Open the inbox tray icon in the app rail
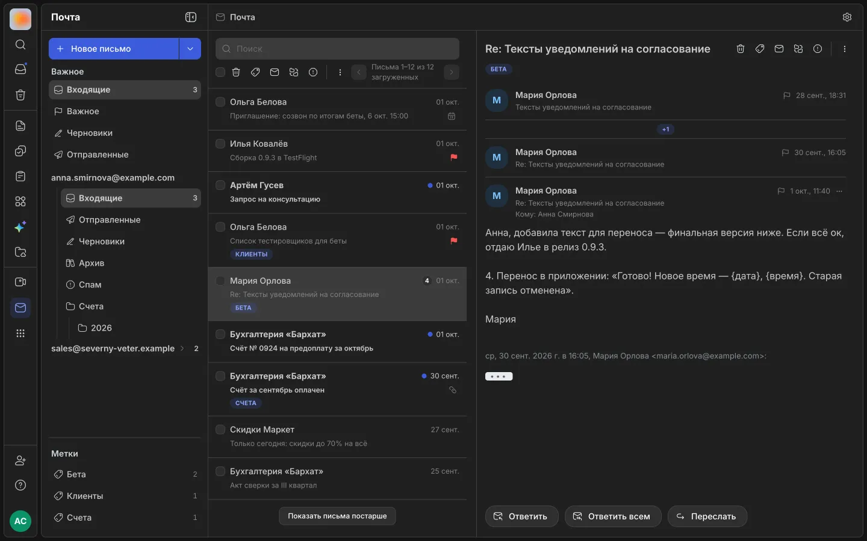 (x=20, y=69)
